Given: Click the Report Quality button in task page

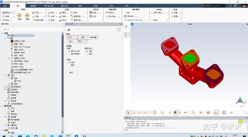Looking at the screenshot, I should point(93,37).
